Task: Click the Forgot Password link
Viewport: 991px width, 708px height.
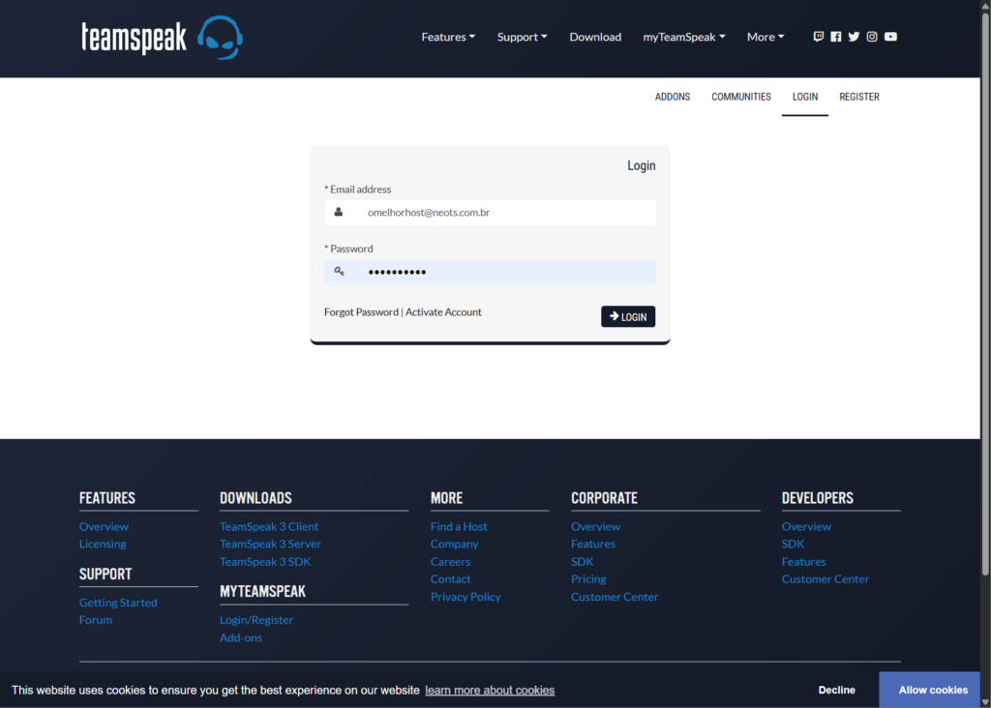Action: click(x=361, y=311)
